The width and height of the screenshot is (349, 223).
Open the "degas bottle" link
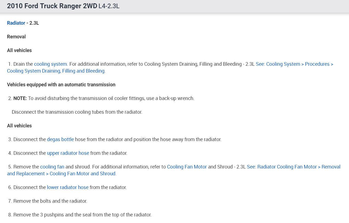click(x=60, y=139)
